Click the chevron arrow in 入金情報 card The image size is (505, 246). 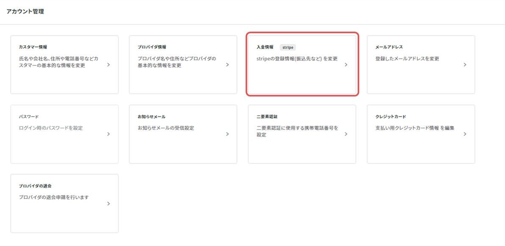[346, 65]
